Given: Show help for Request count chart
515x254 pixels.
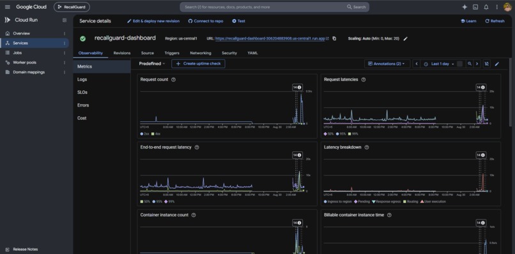Looking at the screenshot, I should click(173, 79).
